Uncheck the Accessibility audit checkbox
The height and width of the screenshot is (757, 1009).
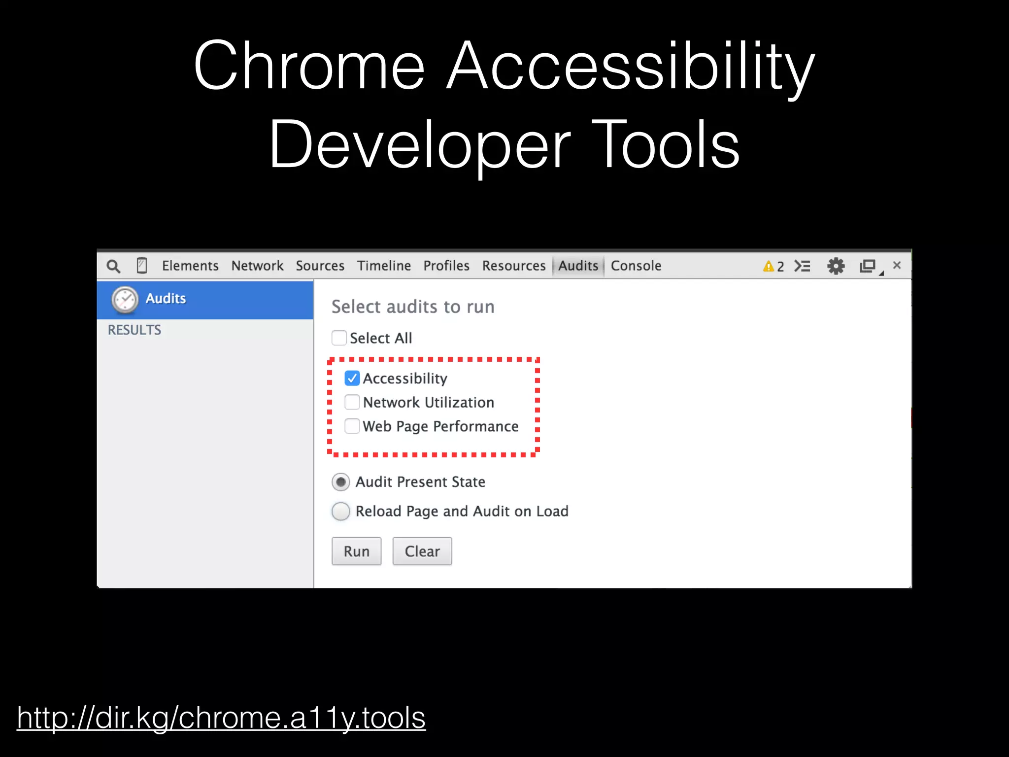[352, 378]
